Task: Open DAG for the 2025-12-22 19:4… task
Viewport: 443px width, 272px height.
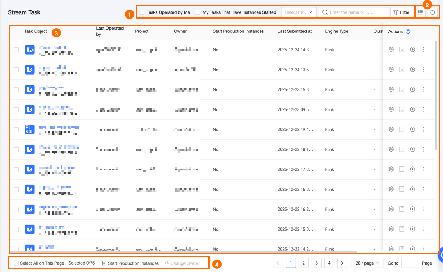Action: pos(391,129)
